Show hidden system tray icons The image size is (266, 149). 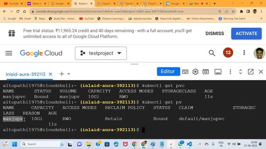coord(200,144)
